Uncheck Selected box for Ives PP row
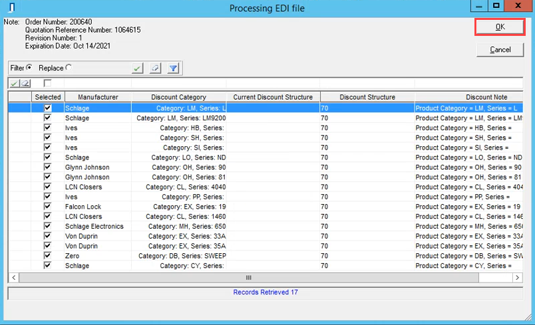 tap(47, 197)
